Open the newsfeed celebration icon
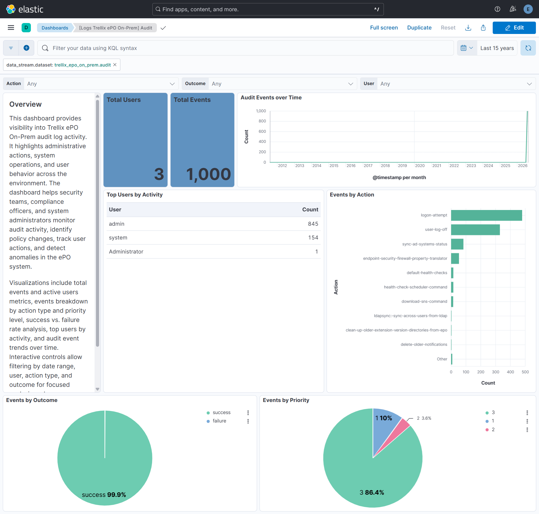The image size is (539, 514). click(513, 9)
